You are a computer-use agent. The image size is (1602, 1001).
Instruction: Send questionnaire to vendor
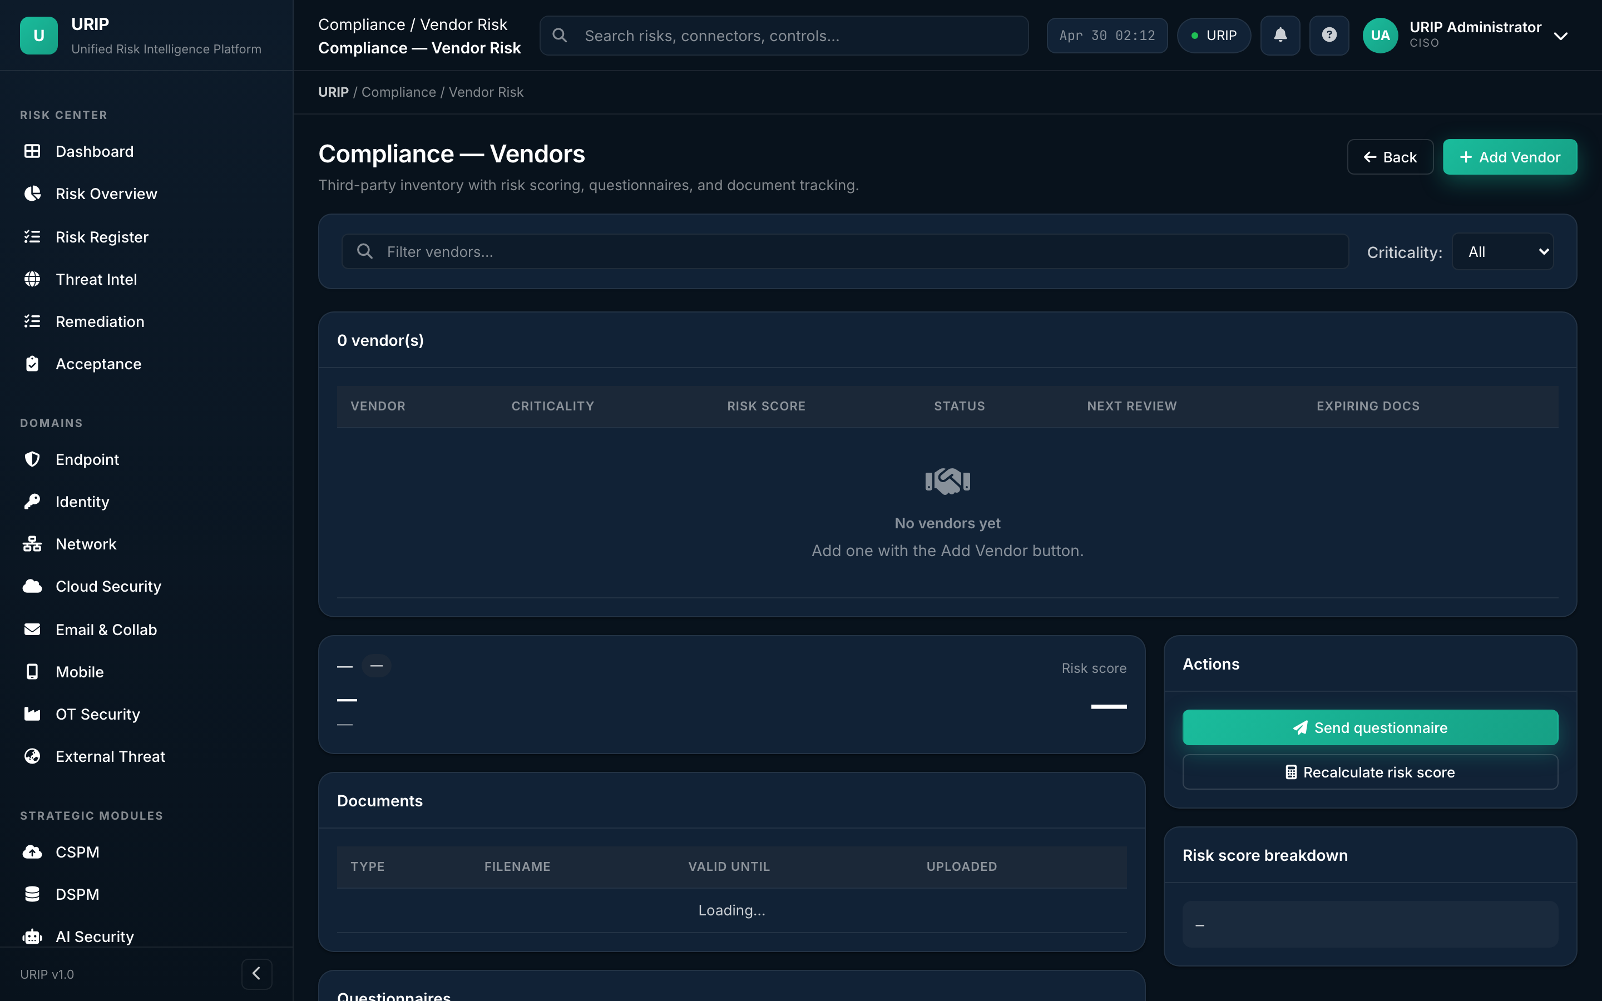click(x=1370, y=727)
